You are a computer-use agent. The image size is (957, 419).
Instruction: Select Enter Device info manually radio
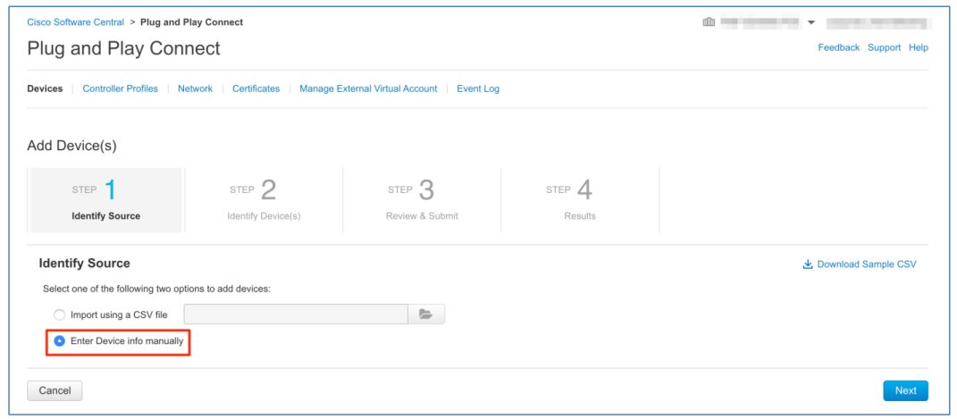60,340
